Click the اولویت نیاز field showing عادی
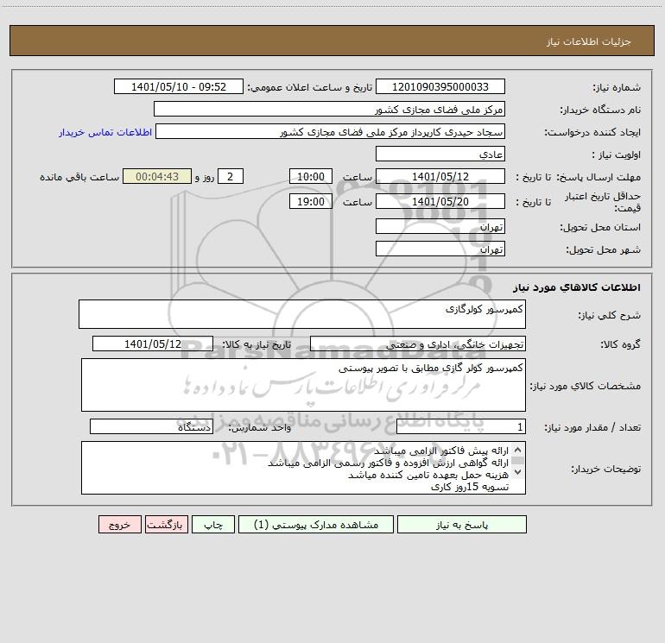 coord(440,154)
